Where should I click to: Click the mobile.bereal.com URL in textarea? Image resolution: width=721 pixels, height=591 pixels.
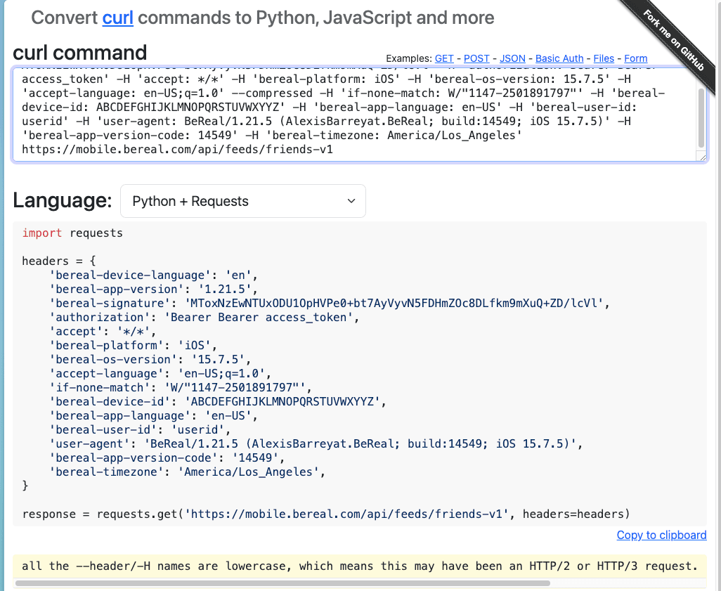pyautogui.click(x=178, y=150)
